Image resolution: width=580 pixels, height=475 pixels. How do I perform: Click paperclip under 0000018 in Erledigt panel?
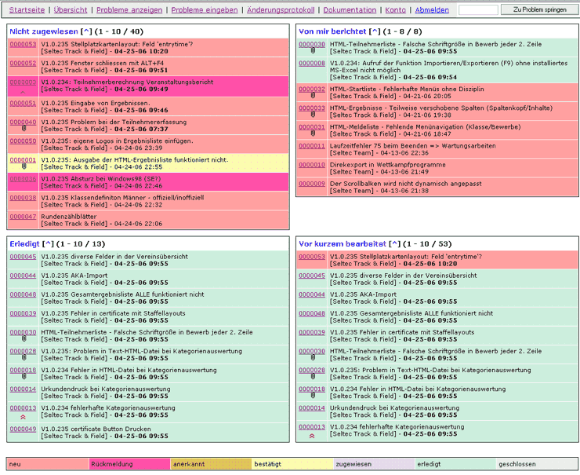pyautogui.click(x=24, y=376)
